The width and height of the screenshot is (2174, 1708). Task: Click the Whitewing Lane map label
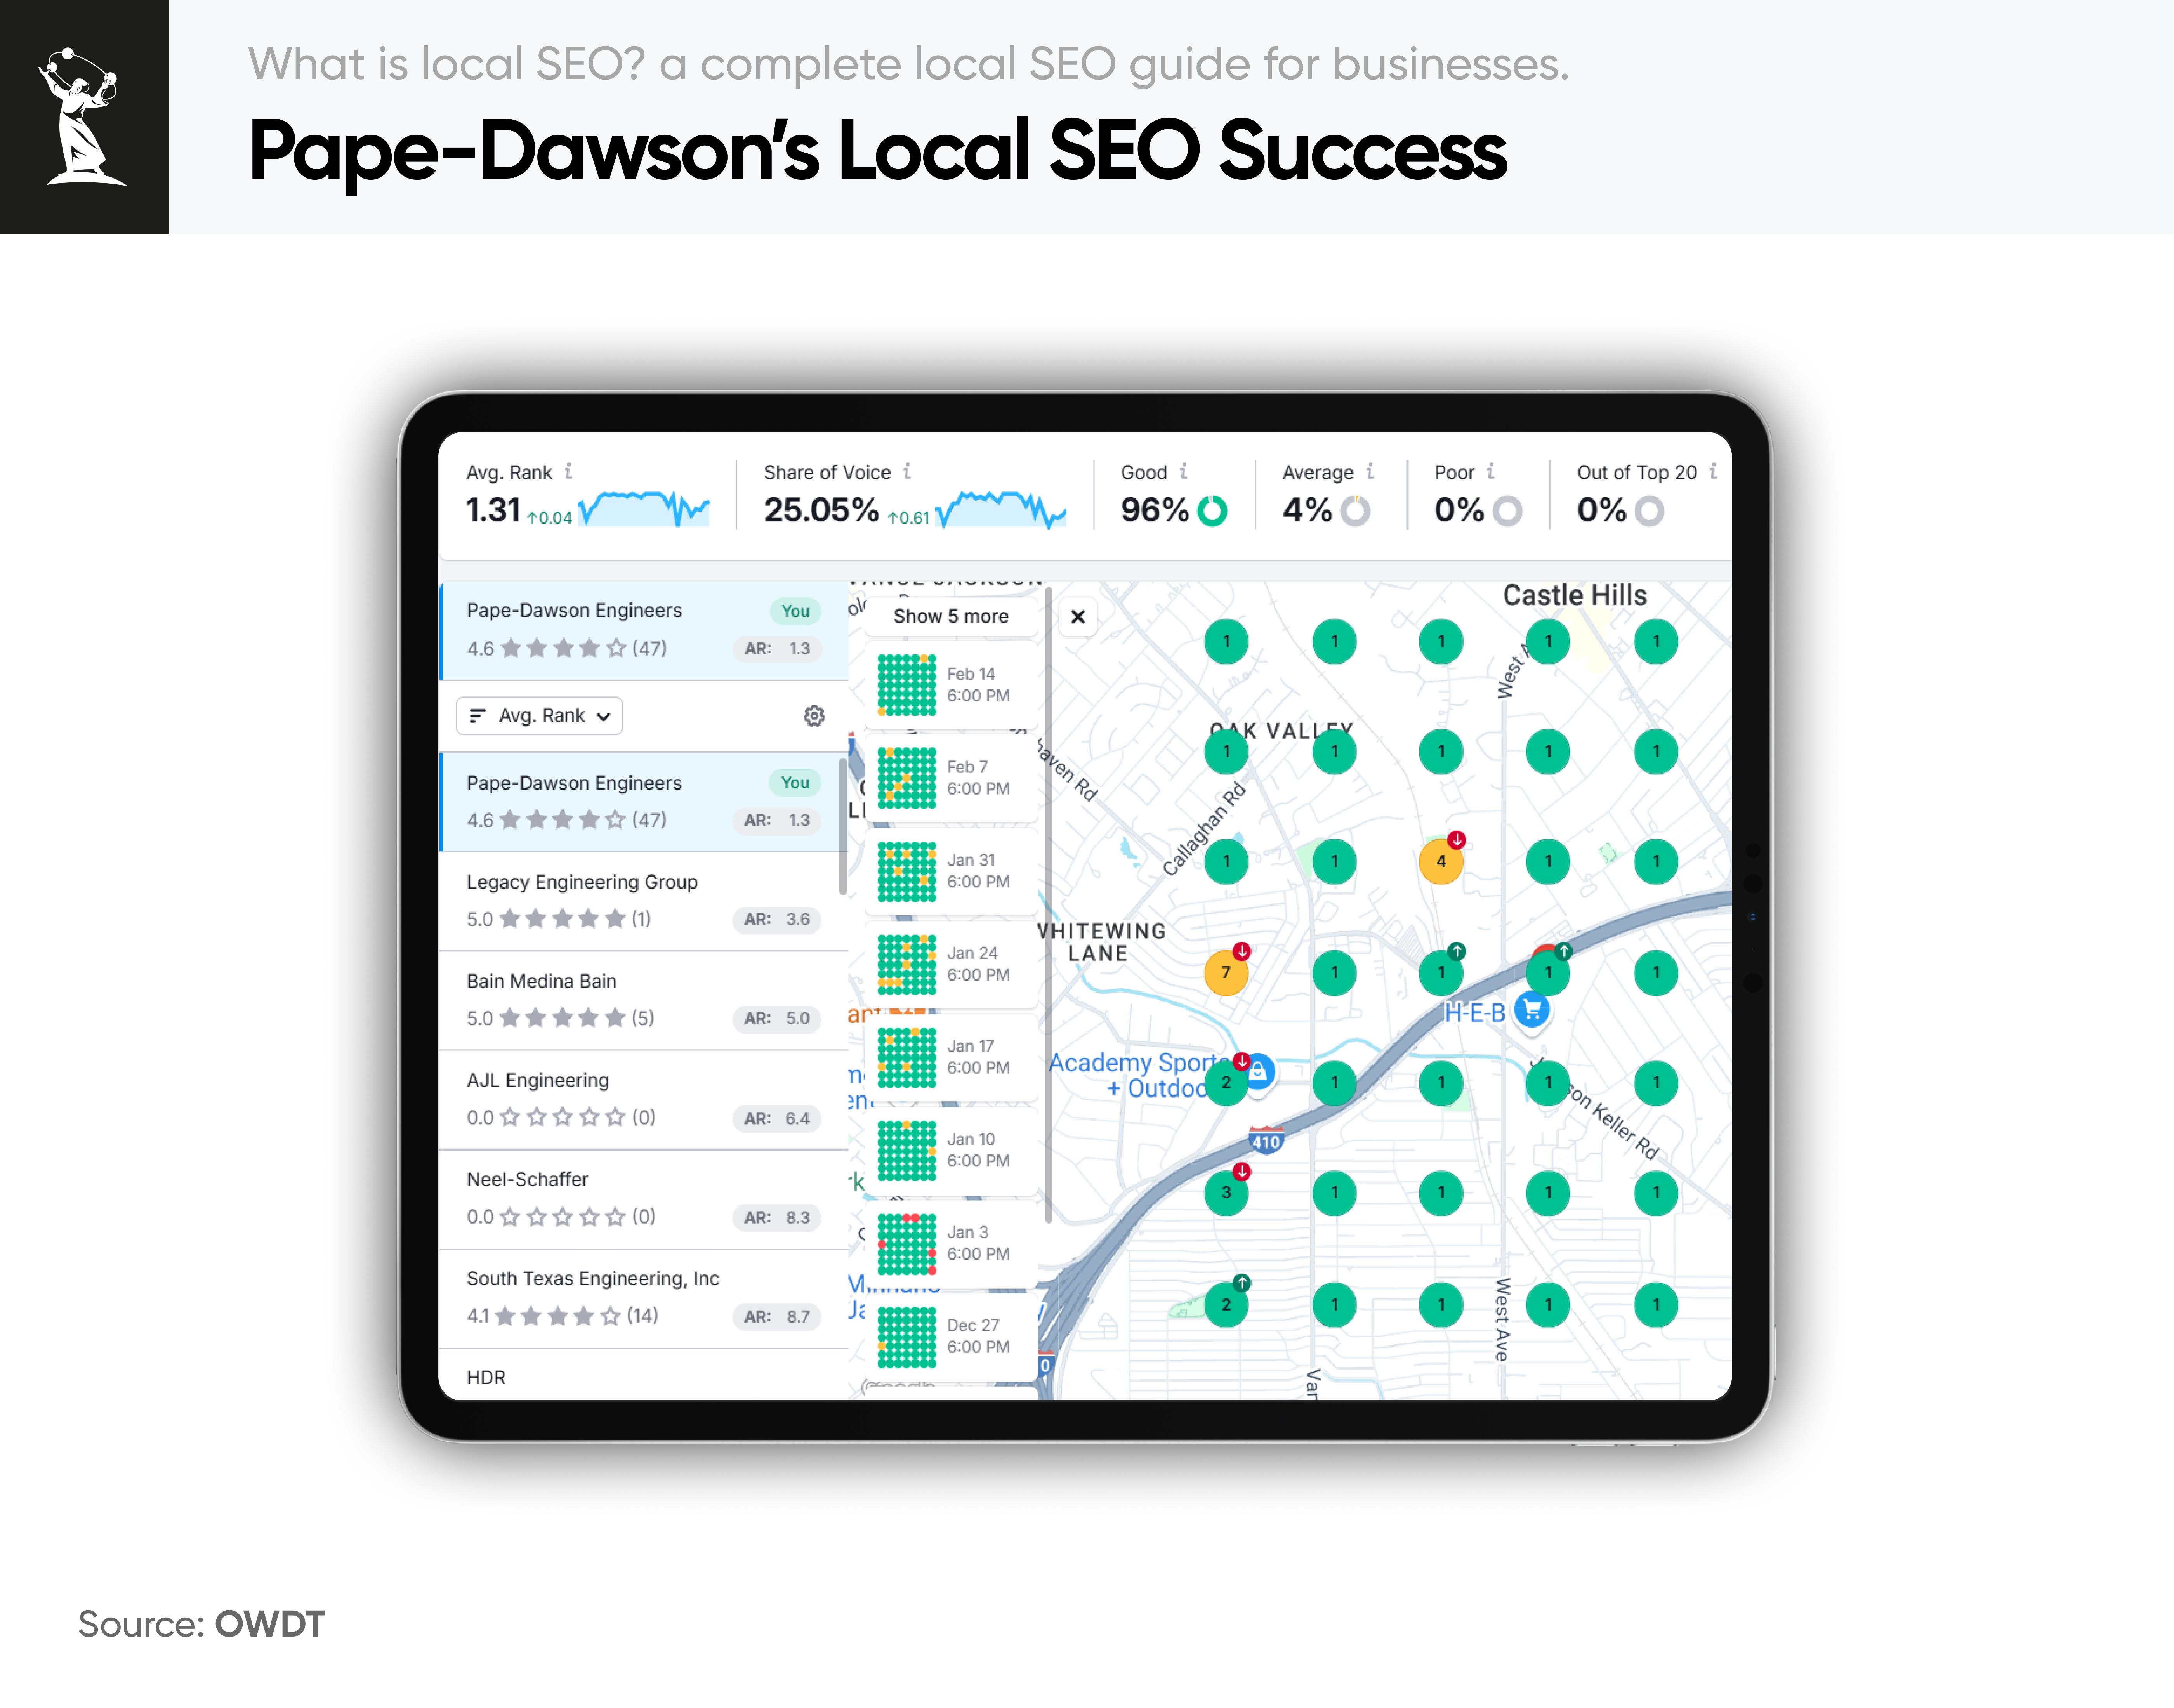point(1101,942)
